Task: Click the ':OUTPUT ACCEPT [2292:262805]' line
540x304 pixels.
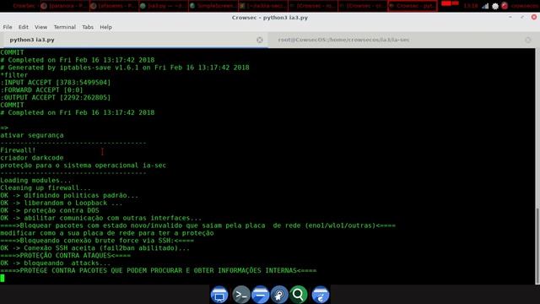Action: (x=56, y=98)
